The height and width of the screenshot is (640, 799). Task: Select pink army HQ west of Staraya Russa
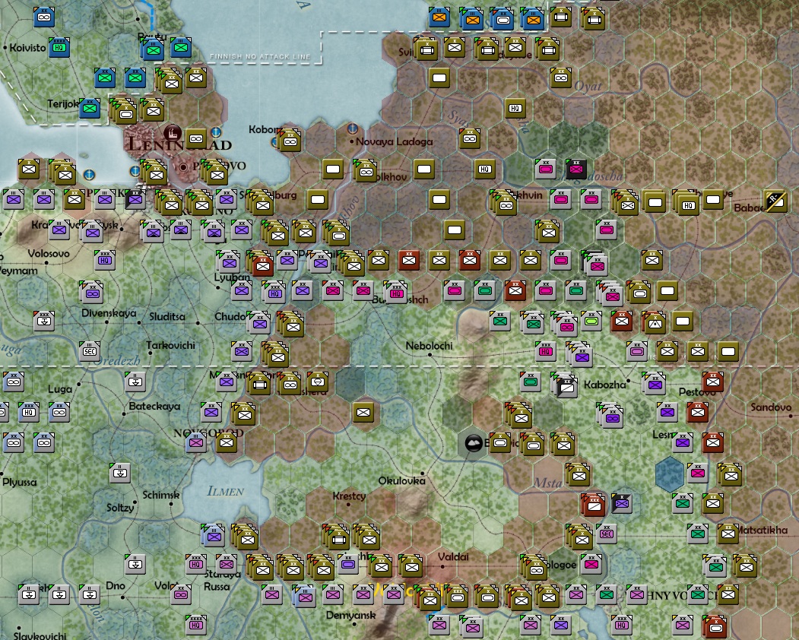(x=196, y=563)
